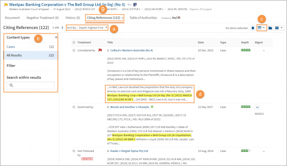Click the Title column header
This screenshot has width=287, height=166.
click(110, 42)
